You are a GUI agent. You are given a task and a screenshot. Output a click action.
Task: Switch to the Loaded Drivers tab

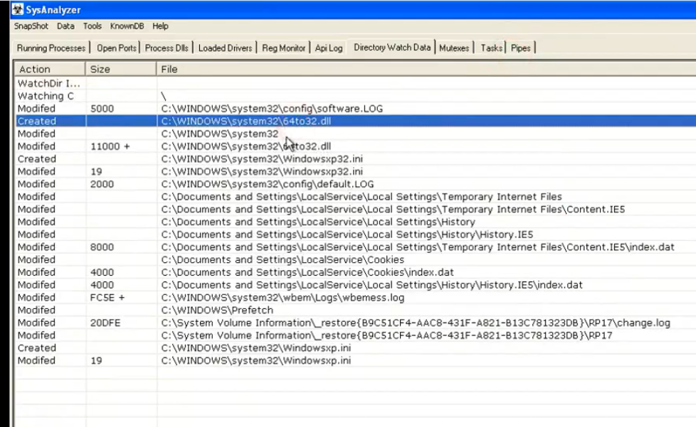point(225,48)
